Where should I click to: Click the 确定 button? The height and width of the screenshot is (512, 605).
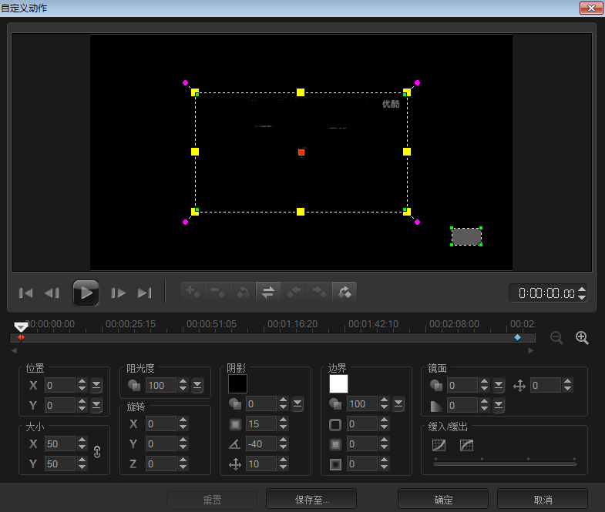point(443,500)
